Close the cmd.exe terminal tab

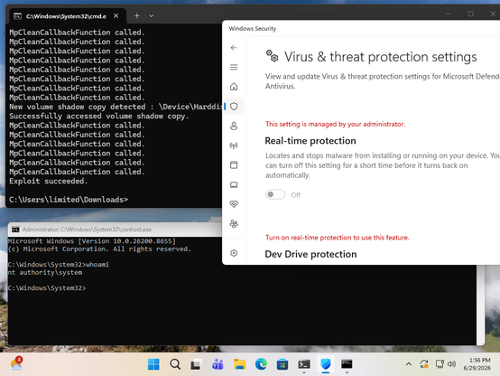[116, 15]
